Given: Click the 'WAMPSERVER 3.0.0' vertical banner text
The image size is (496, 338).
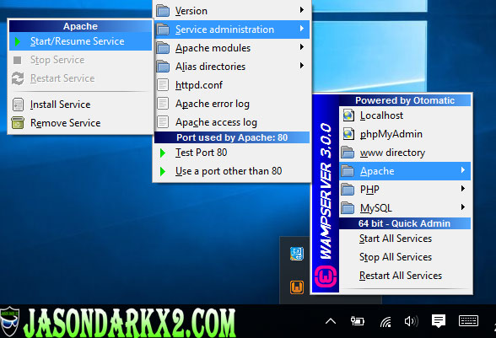Looking at the screenshot, I should [x=326, y=191].
